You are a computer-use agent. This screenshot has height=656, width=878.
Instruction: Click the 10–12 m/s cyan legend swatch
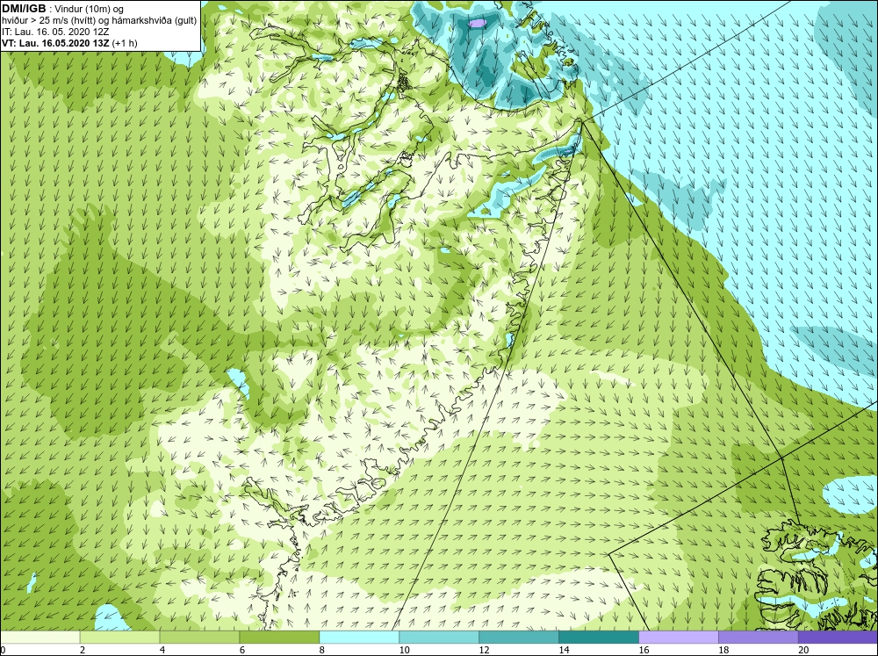point(439,638)
